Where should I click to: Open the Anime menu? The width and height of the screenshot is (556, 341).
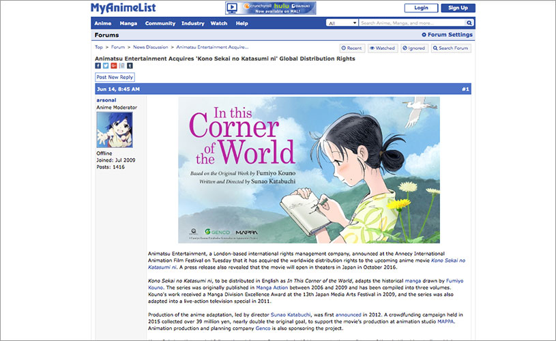click(x=103, y=23)
